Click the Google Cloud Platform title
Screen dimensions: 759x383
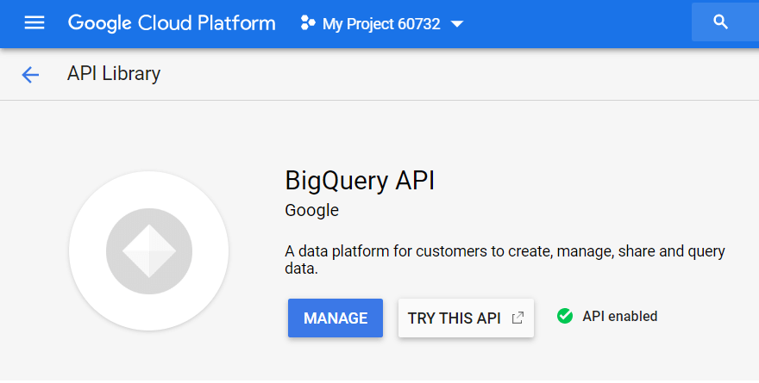(172, 23)
